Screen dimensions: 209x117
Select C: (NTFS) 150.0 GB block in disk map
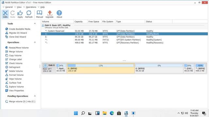coord(101,68)
